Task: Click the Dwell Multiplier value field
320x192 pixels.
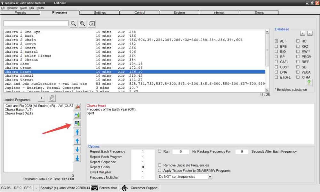Action: tap(143, 172)
